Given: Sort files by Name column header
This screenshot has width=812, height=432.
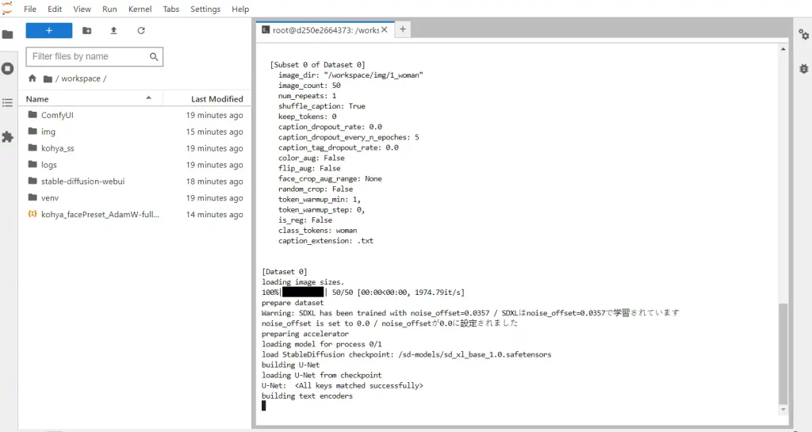Looking at the screenshot, I should (x=37, y=99).
